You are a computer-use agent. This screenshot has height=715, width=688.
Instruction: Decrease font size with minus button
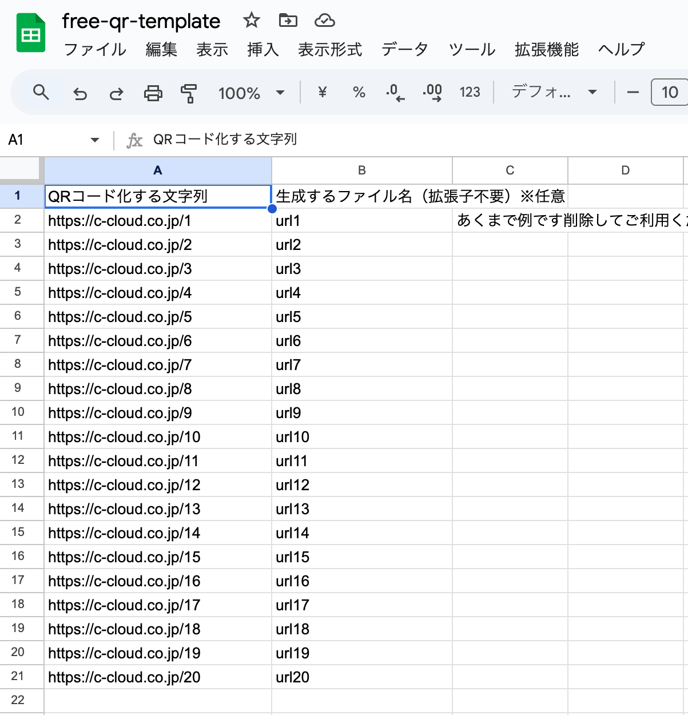(x=633, y=93)
